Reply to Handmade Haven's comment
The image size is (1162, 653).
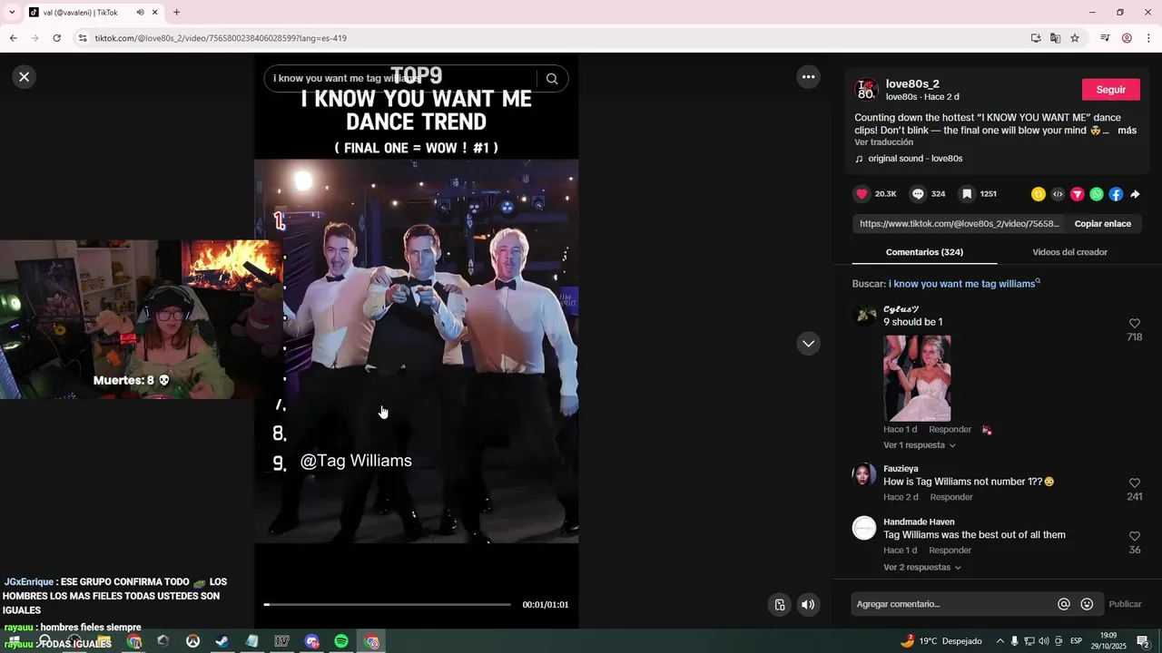pyautogui.click(x=950, y=551)
